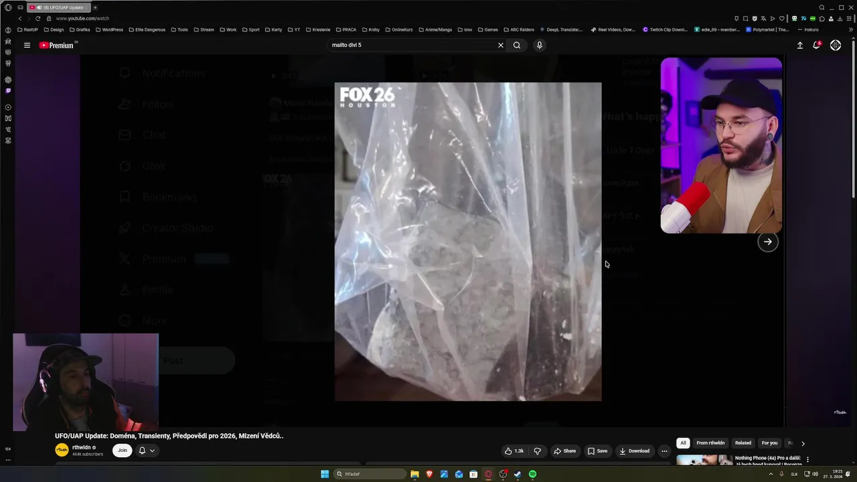Image resolution: width=857 pixels, height=482 pixels.
Task: Open Brave browser from the taskbar
Action: pos(429,474)
